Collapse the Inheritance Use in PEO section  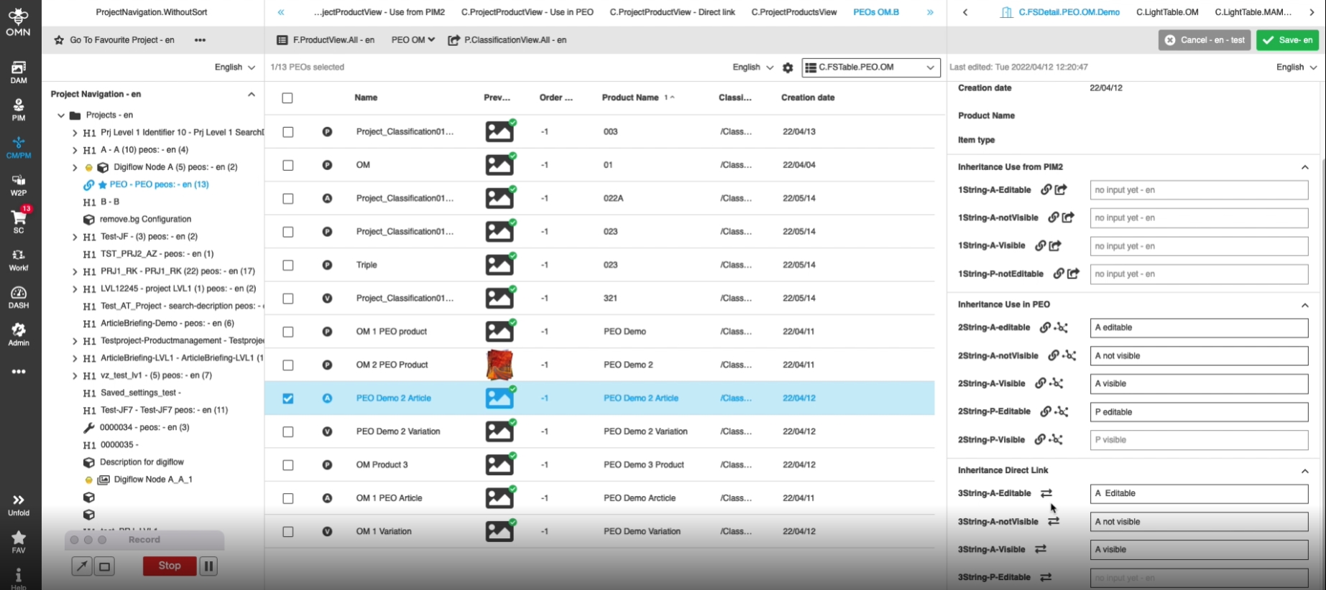(x=1304, y=305)
